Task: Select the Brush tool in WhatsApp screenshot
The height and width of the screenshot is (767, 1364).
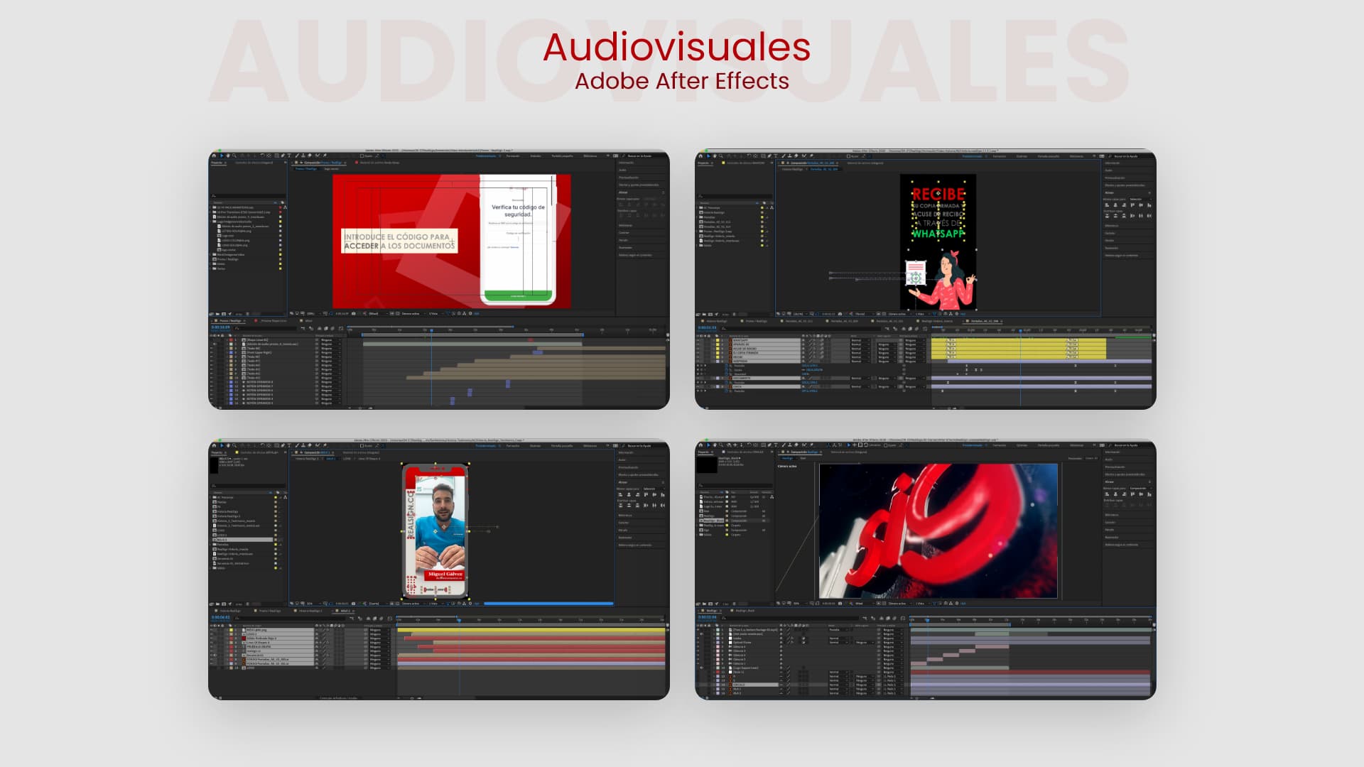Action: (x=784, y=156)
